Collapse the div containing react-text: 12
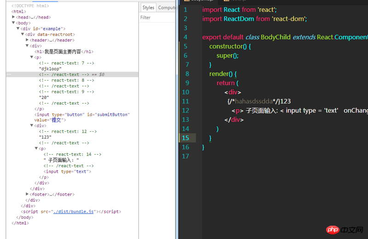The width and height of the screenshot is (368, 239). click(x=32, y=126)
